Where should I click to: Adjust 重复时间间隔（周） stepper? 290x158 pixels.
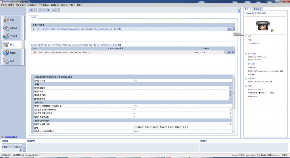coord(231,124)
